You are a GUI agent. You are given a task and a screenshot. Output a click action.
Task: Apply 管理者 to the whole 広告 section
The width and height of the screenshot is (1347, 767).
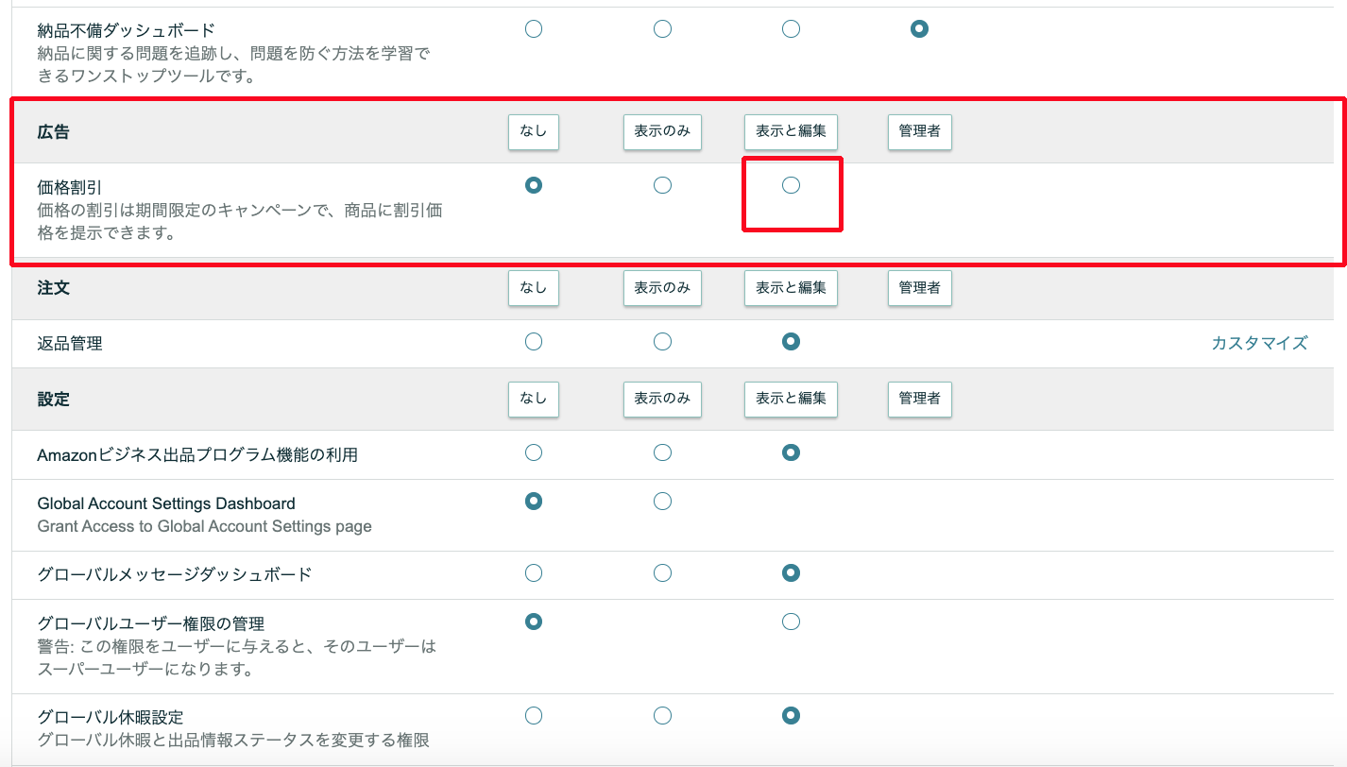919,132
